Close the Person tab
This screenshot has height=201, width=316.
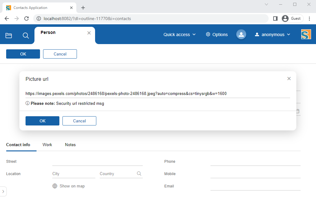click(x=89, y=33)
